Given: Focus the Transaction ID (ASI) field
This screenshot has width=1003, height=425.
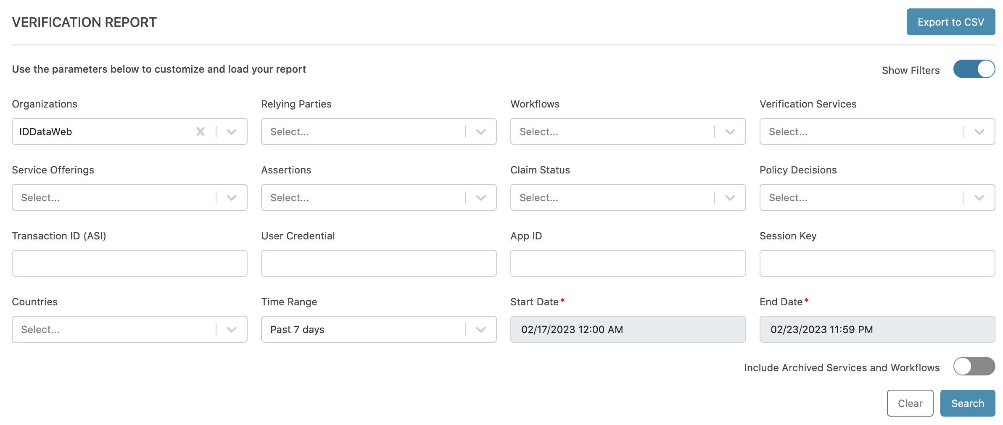Looking at the screenshot, I should coord(129,264).
